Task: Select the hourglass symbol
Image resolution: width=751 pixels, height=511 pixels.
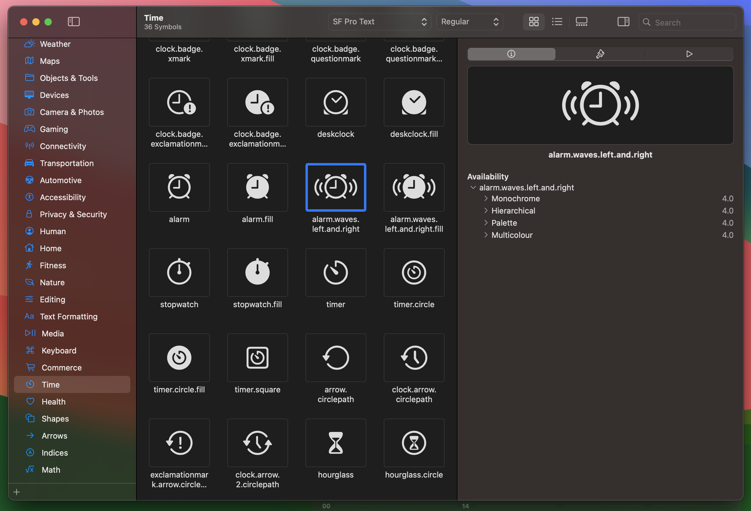Action: (x=336, y=443)
